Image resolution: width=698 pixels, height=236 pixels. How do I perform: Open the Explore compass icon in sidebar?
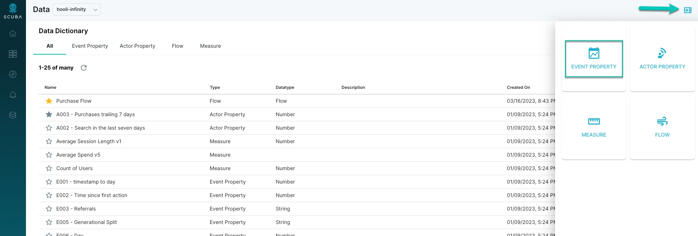(x=13, y=74)
